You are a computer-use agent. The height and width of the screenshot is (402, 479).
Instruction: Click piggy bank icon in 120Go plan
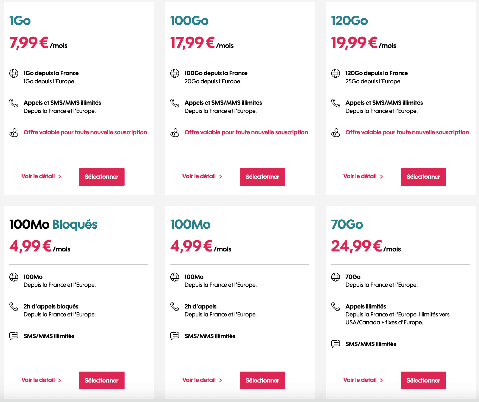click(x=336, y=133)
